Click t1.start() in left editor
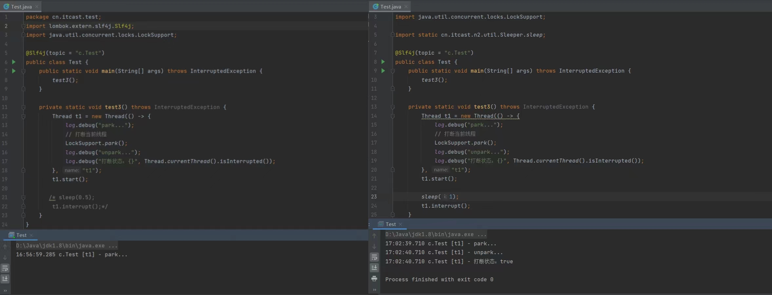Image resolution: width=772 pixels, height=295 pixels. pyautogui.click(x=70, y=179)
